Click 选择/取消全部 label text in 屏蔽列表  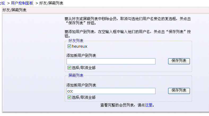[84, 97]
